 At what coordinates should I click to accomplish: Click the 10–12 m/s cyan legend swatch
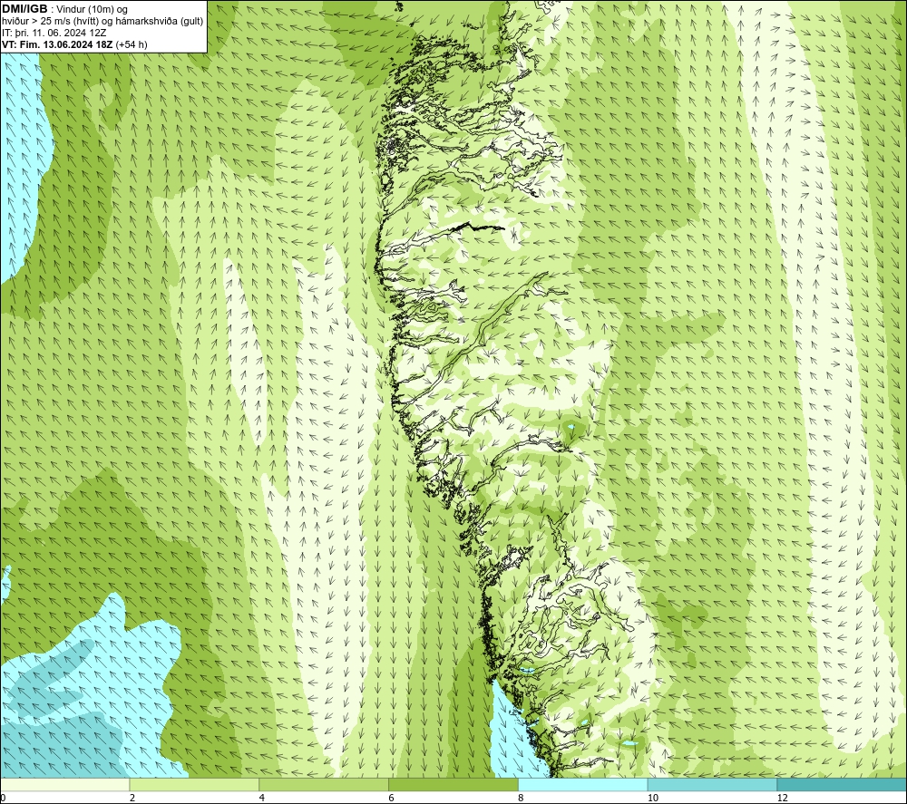click(713, 784)
